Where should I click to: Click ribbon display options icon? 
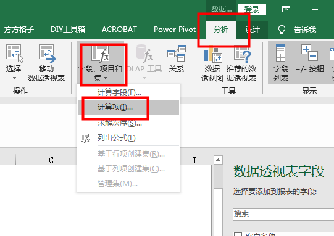coord(286,9)
